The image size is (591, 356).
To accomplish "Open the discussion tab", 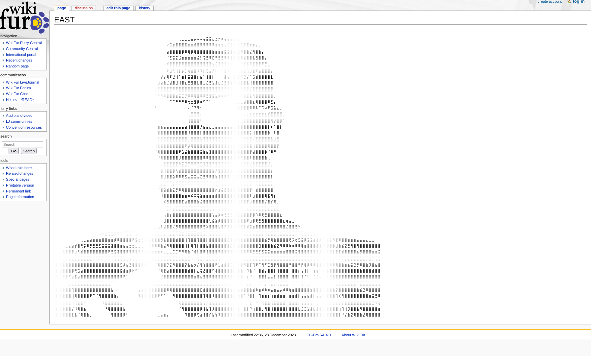I will (83, 8).
